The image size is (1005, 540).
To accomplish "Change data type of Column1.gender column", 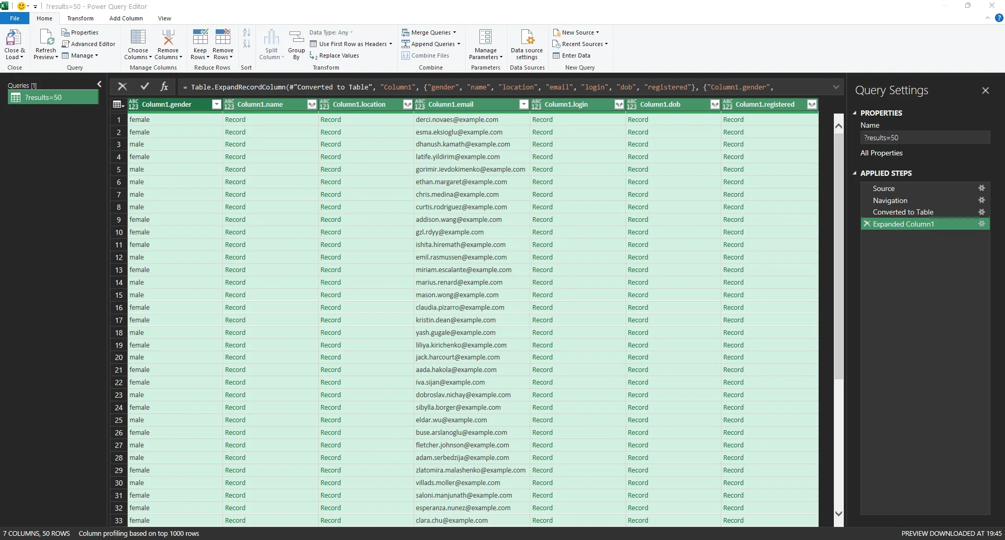I will pyautogui.click(x=133, y=105).
